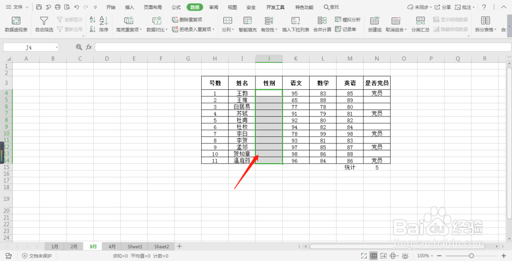The width and height of the screenshot is (512, 261).
Task: Click 分享 share icon
Action: pyautogui.click(x=443, y=7)
